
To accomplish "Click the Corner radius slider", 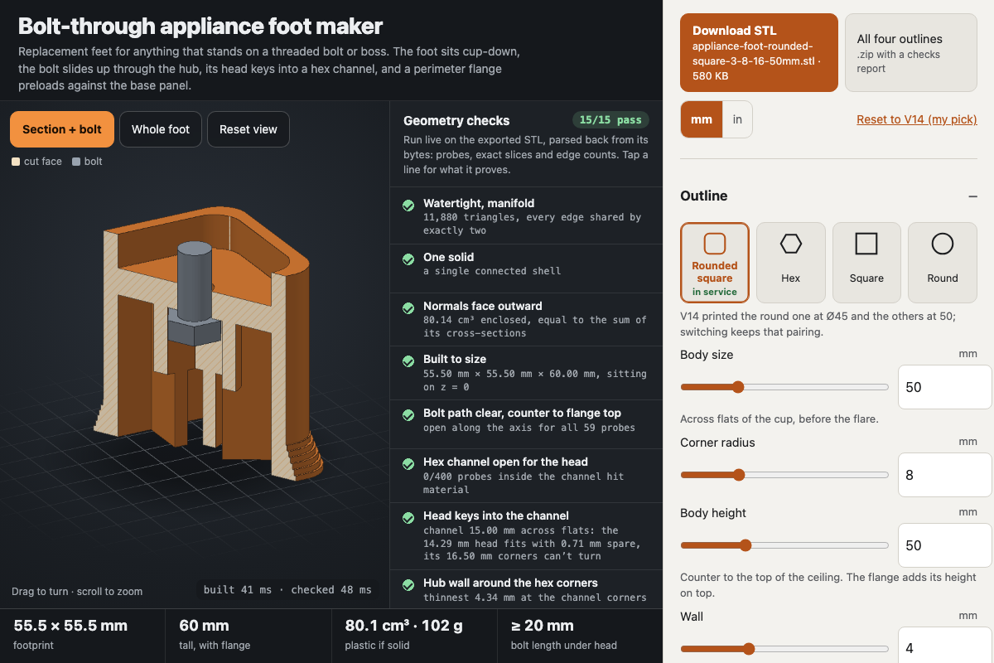I will (784, 475).
